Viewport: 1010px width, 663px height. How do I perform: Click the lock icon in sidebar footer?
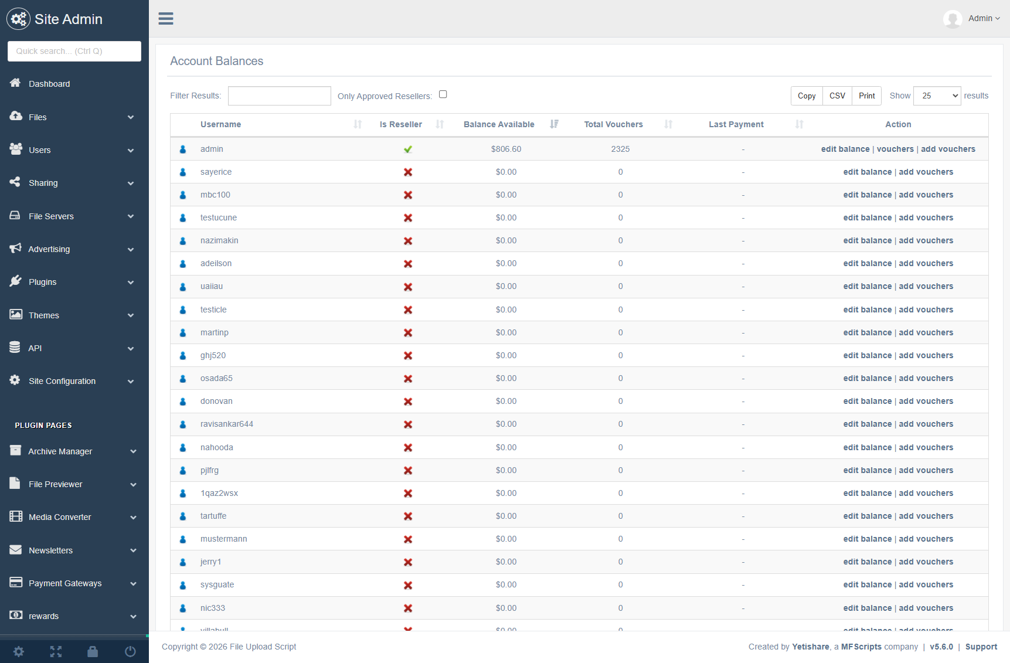[x=93, y=651]
